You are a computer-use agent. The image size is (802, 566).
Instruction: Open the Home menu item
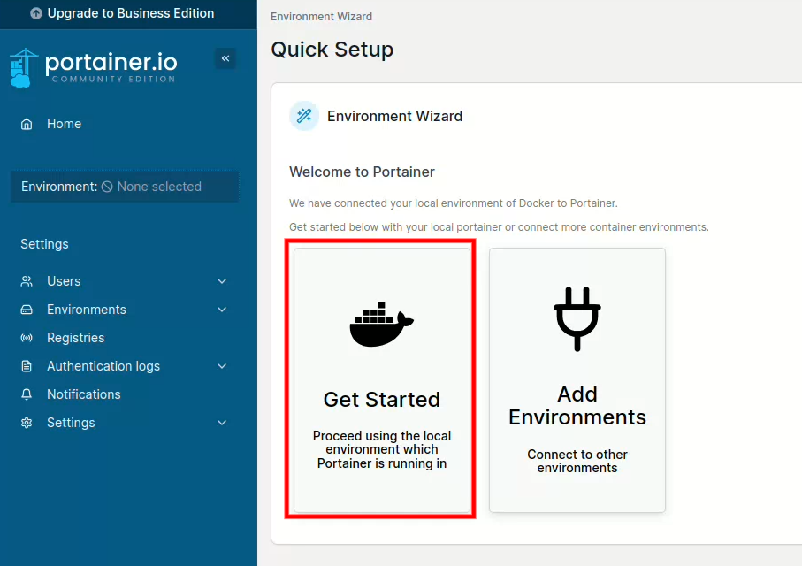[x=64, y=125]
